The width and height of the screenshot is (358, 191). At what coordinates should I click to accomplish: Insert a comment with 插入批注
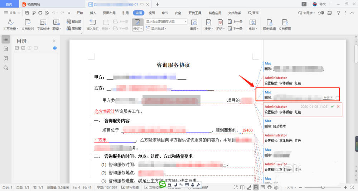click(92, 25)
